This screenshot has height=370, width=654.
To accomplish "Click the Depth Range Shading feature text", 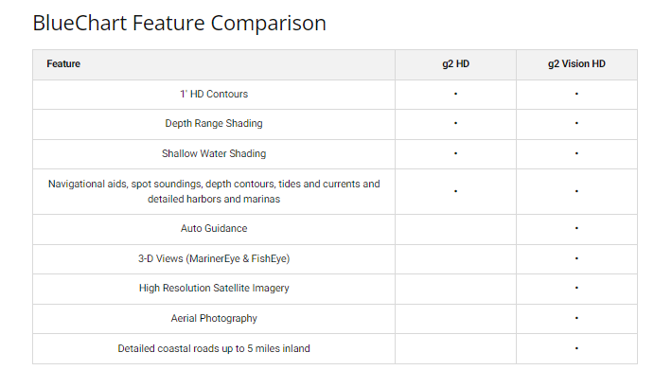I will [214, 123].
